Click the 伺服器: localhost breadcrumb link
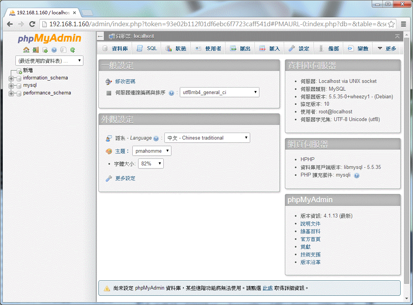The width and height of the screenshot is (413, 305). click(x=135, y=36)
